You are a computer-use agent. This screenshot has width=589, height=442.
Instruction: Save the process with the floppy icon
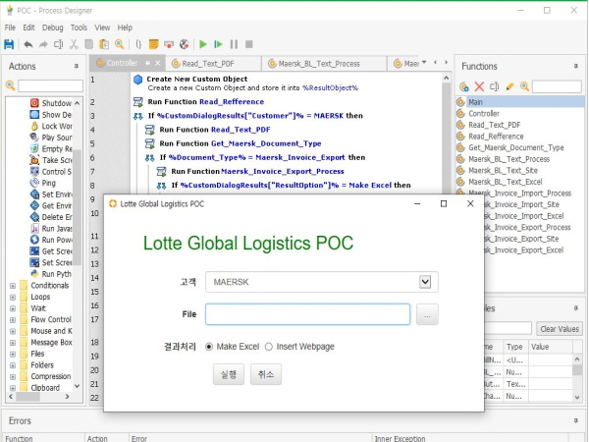coord(9,44)
